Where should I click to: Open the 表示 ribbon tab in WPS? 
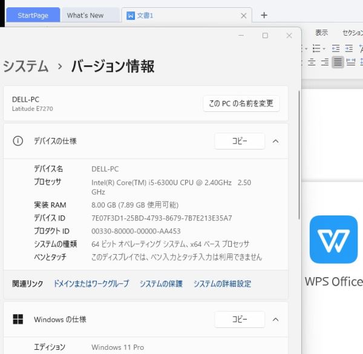pos(321,33)
